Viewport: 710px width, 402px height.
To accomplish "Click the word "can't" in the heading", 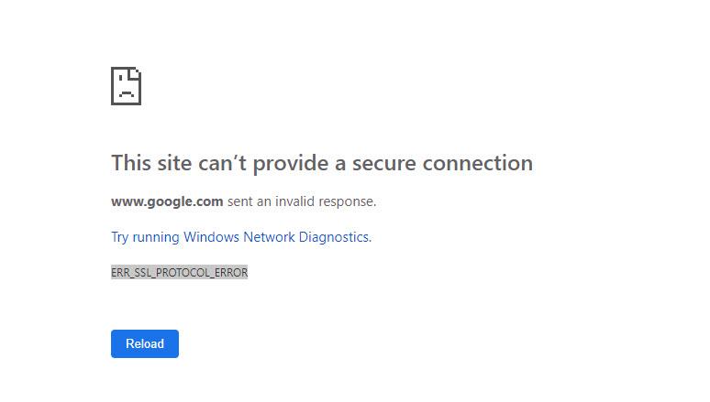I will 222,163.
